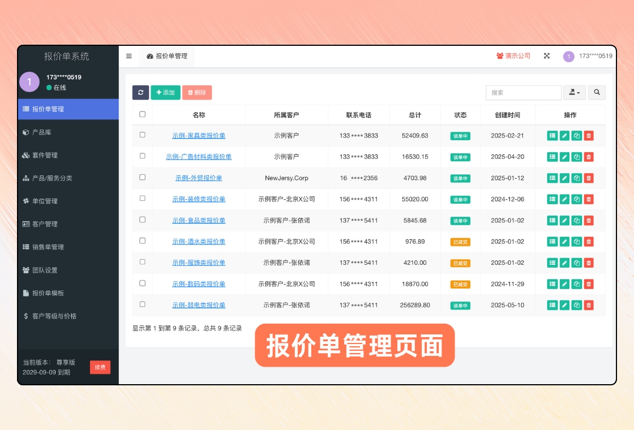This screenshot has height=430, width=634.
Task: Open the export dropdown next to search
Action: [574, 92]
